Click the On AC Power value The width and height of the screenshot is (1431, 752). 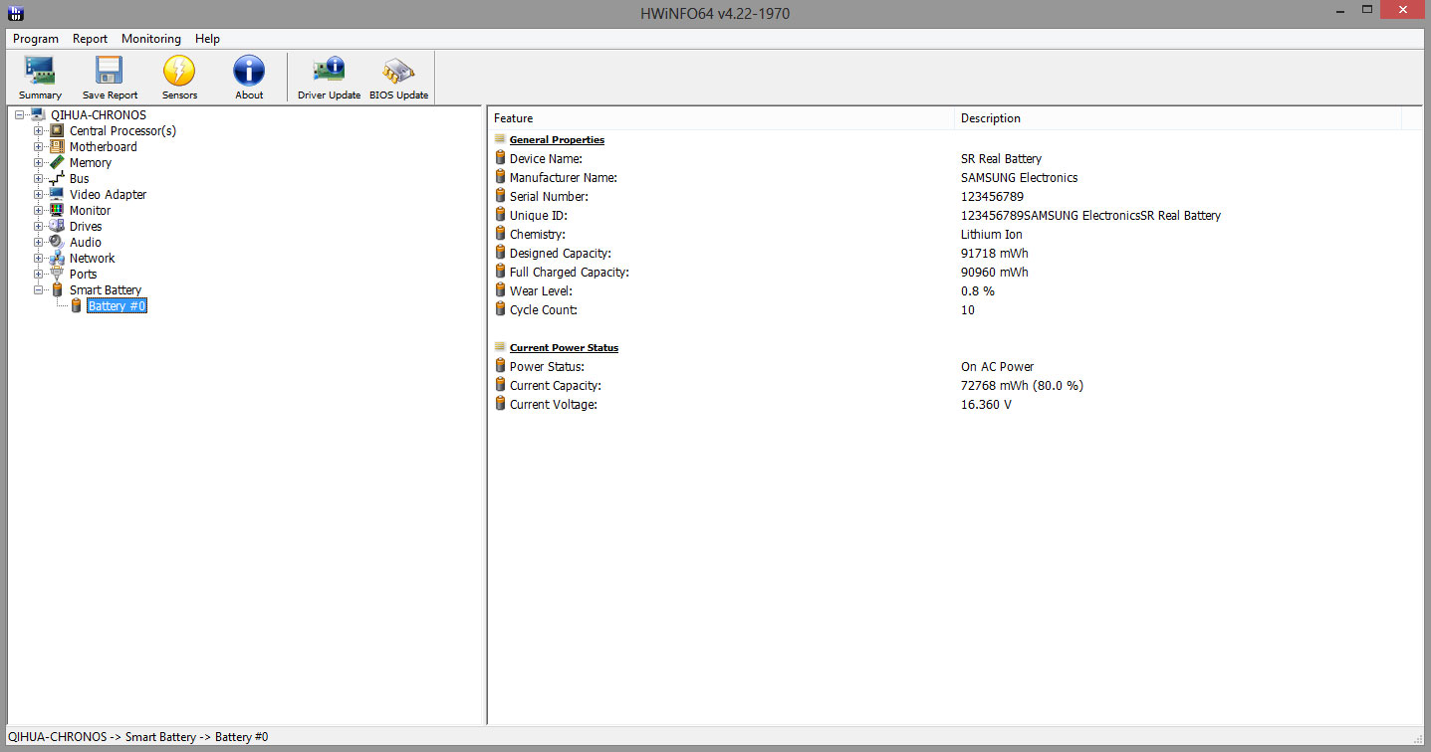coord(998,367)
